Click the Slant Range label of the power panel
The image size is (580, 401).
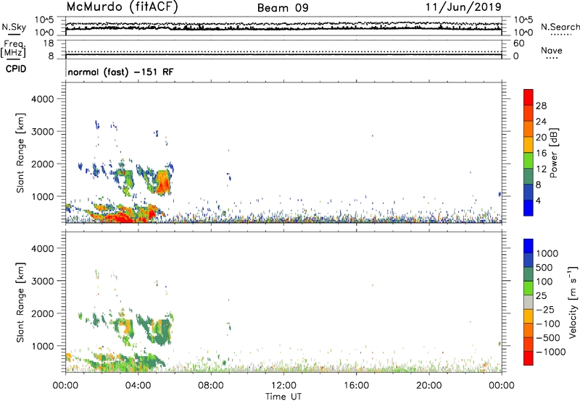point(20,153)
